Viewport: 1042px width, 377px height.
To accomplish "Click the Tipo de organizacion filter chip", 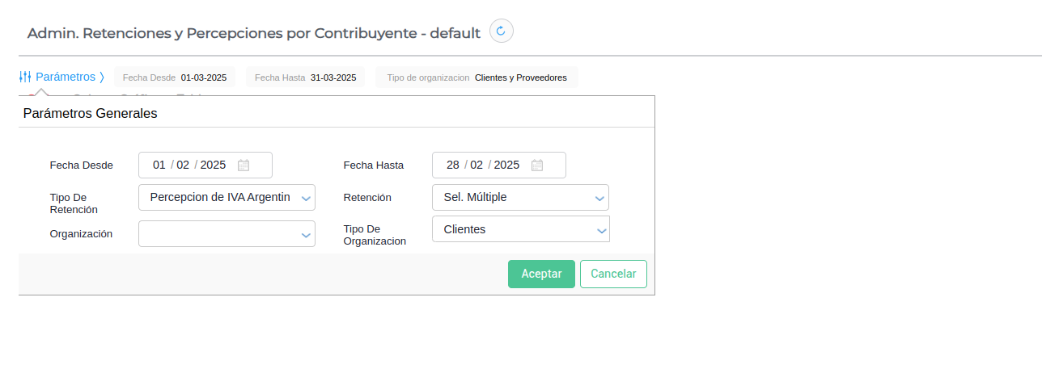I will (477, 77).
